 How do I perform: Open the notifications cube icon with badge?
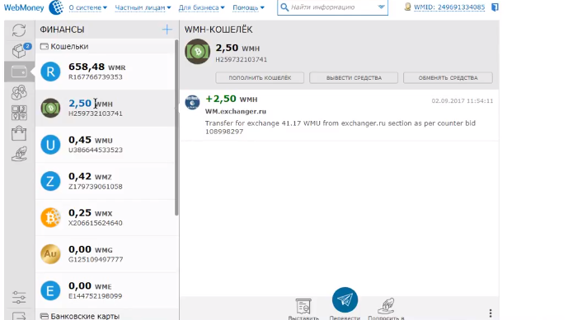tap(21, 50)
